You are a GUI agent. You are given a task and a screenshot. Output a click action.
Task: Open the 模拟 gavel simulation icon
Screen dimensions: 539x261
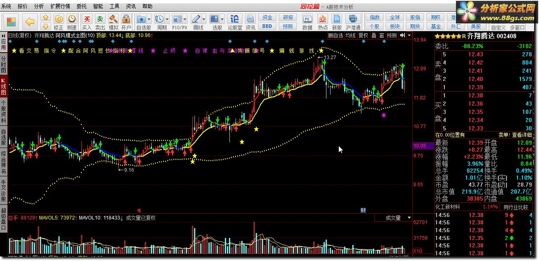(x=113, y=22)
